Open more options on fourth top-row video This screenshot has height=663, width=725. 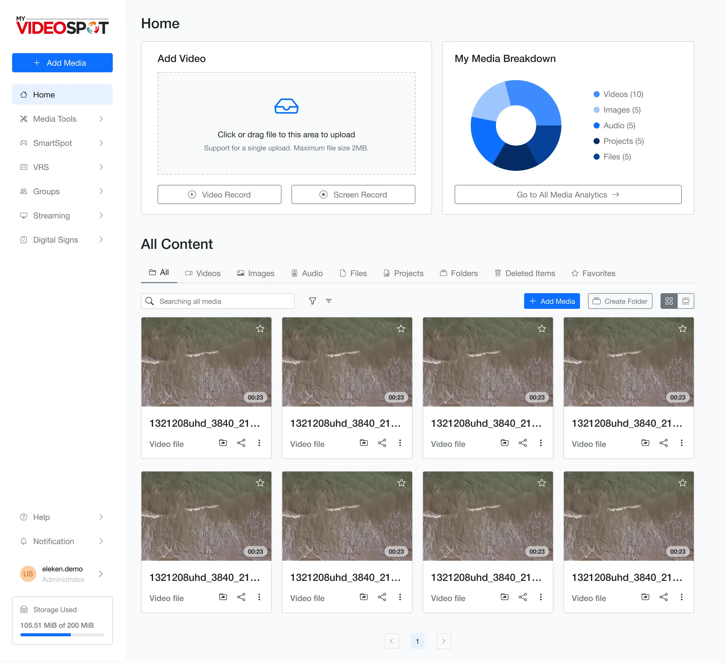pos(681,443)
